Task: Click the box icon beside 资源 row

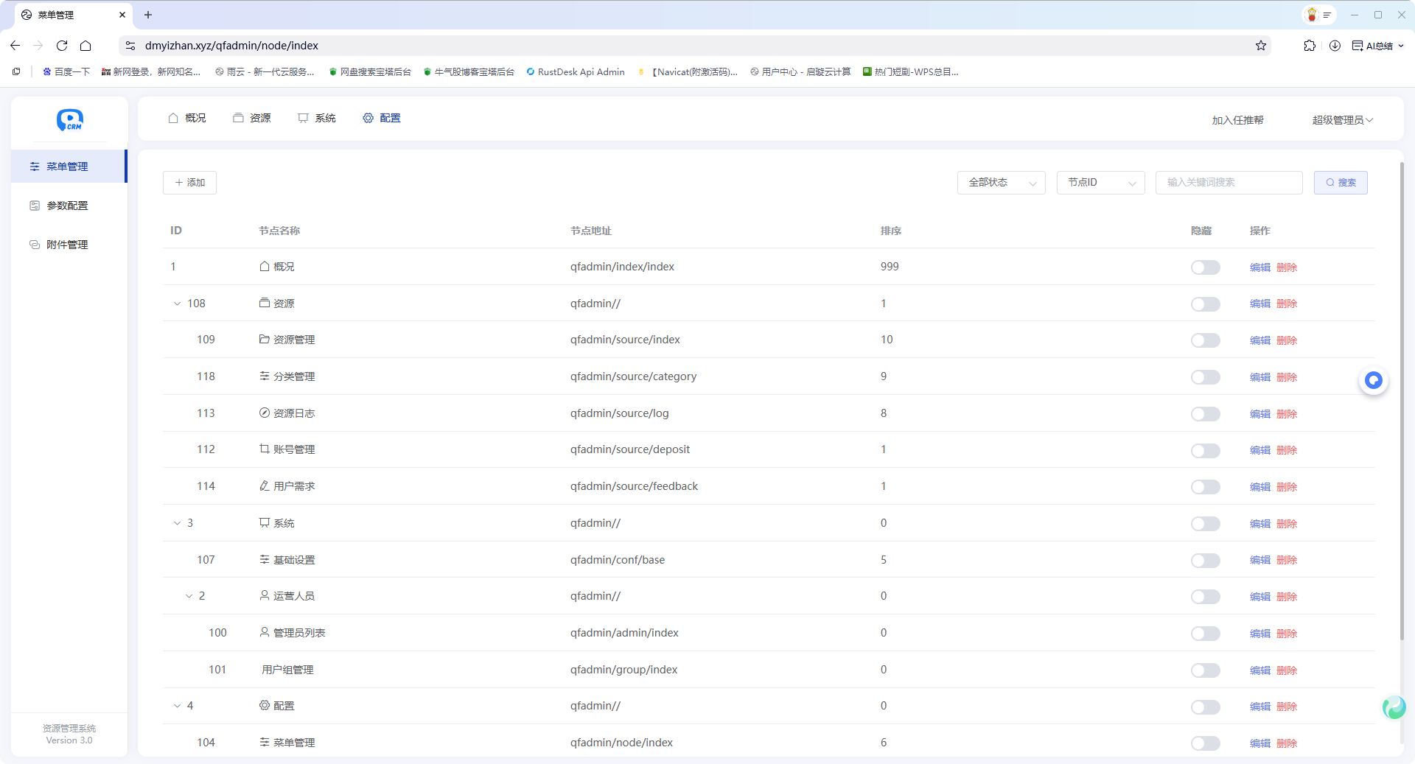Action: point(265,304)
